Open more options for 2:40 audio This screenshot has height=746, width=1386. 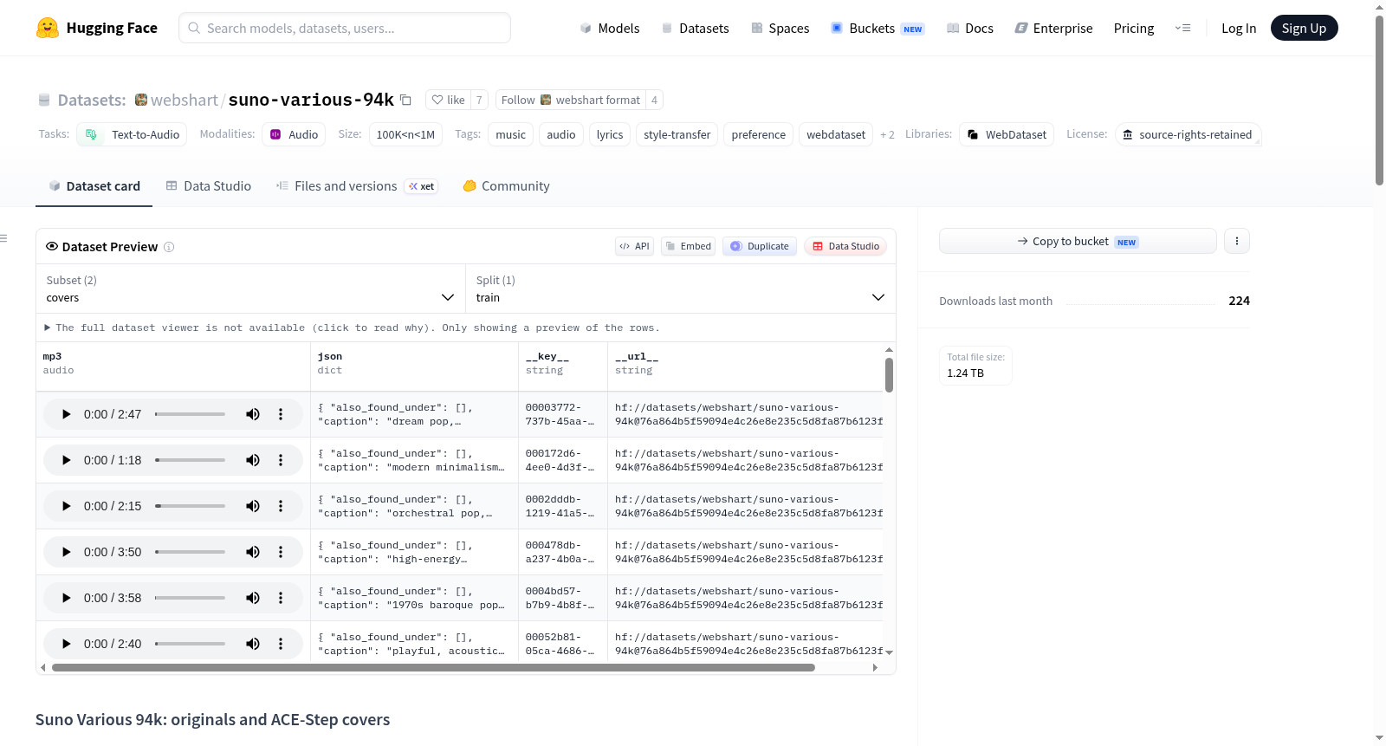click(281, 644)
